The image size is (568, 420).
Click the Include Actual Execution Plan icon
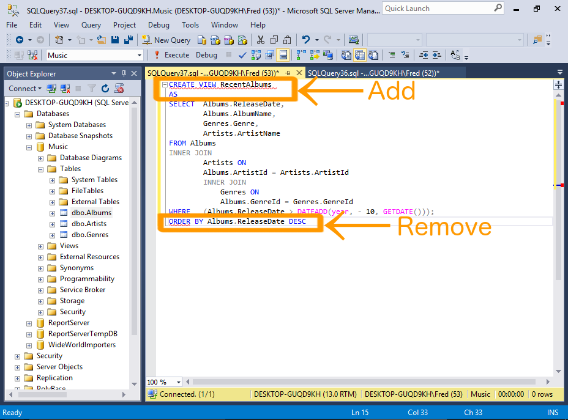pyautogui.click(x=299, y=55)
